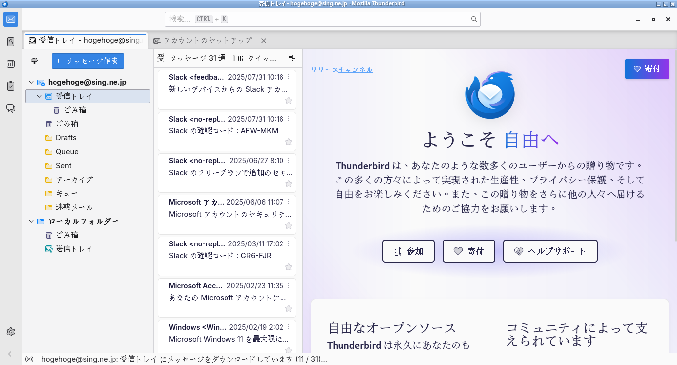Open folder pane options (three dots) button

[x=141, y=61]
